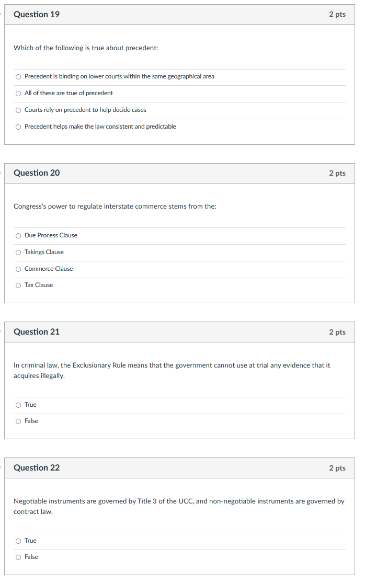Click the '2 pts' label on Question 19
This screenshot has height=584, width=365.
(337, 14)
